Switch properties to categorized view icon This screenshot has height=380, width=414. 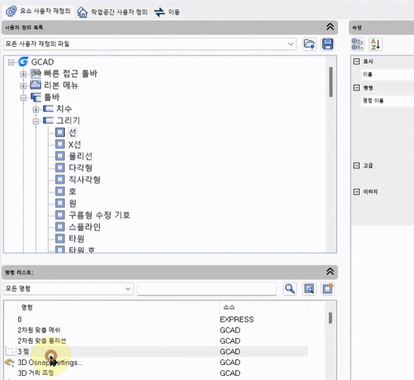[357, 44]
